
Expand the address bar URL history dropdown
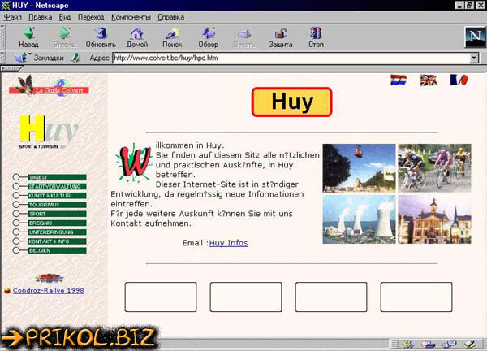coord(474,58)
